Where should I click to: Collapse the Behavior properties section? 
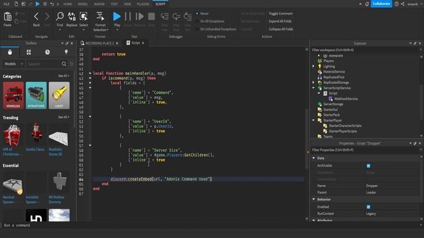click(x=313, y=200)
